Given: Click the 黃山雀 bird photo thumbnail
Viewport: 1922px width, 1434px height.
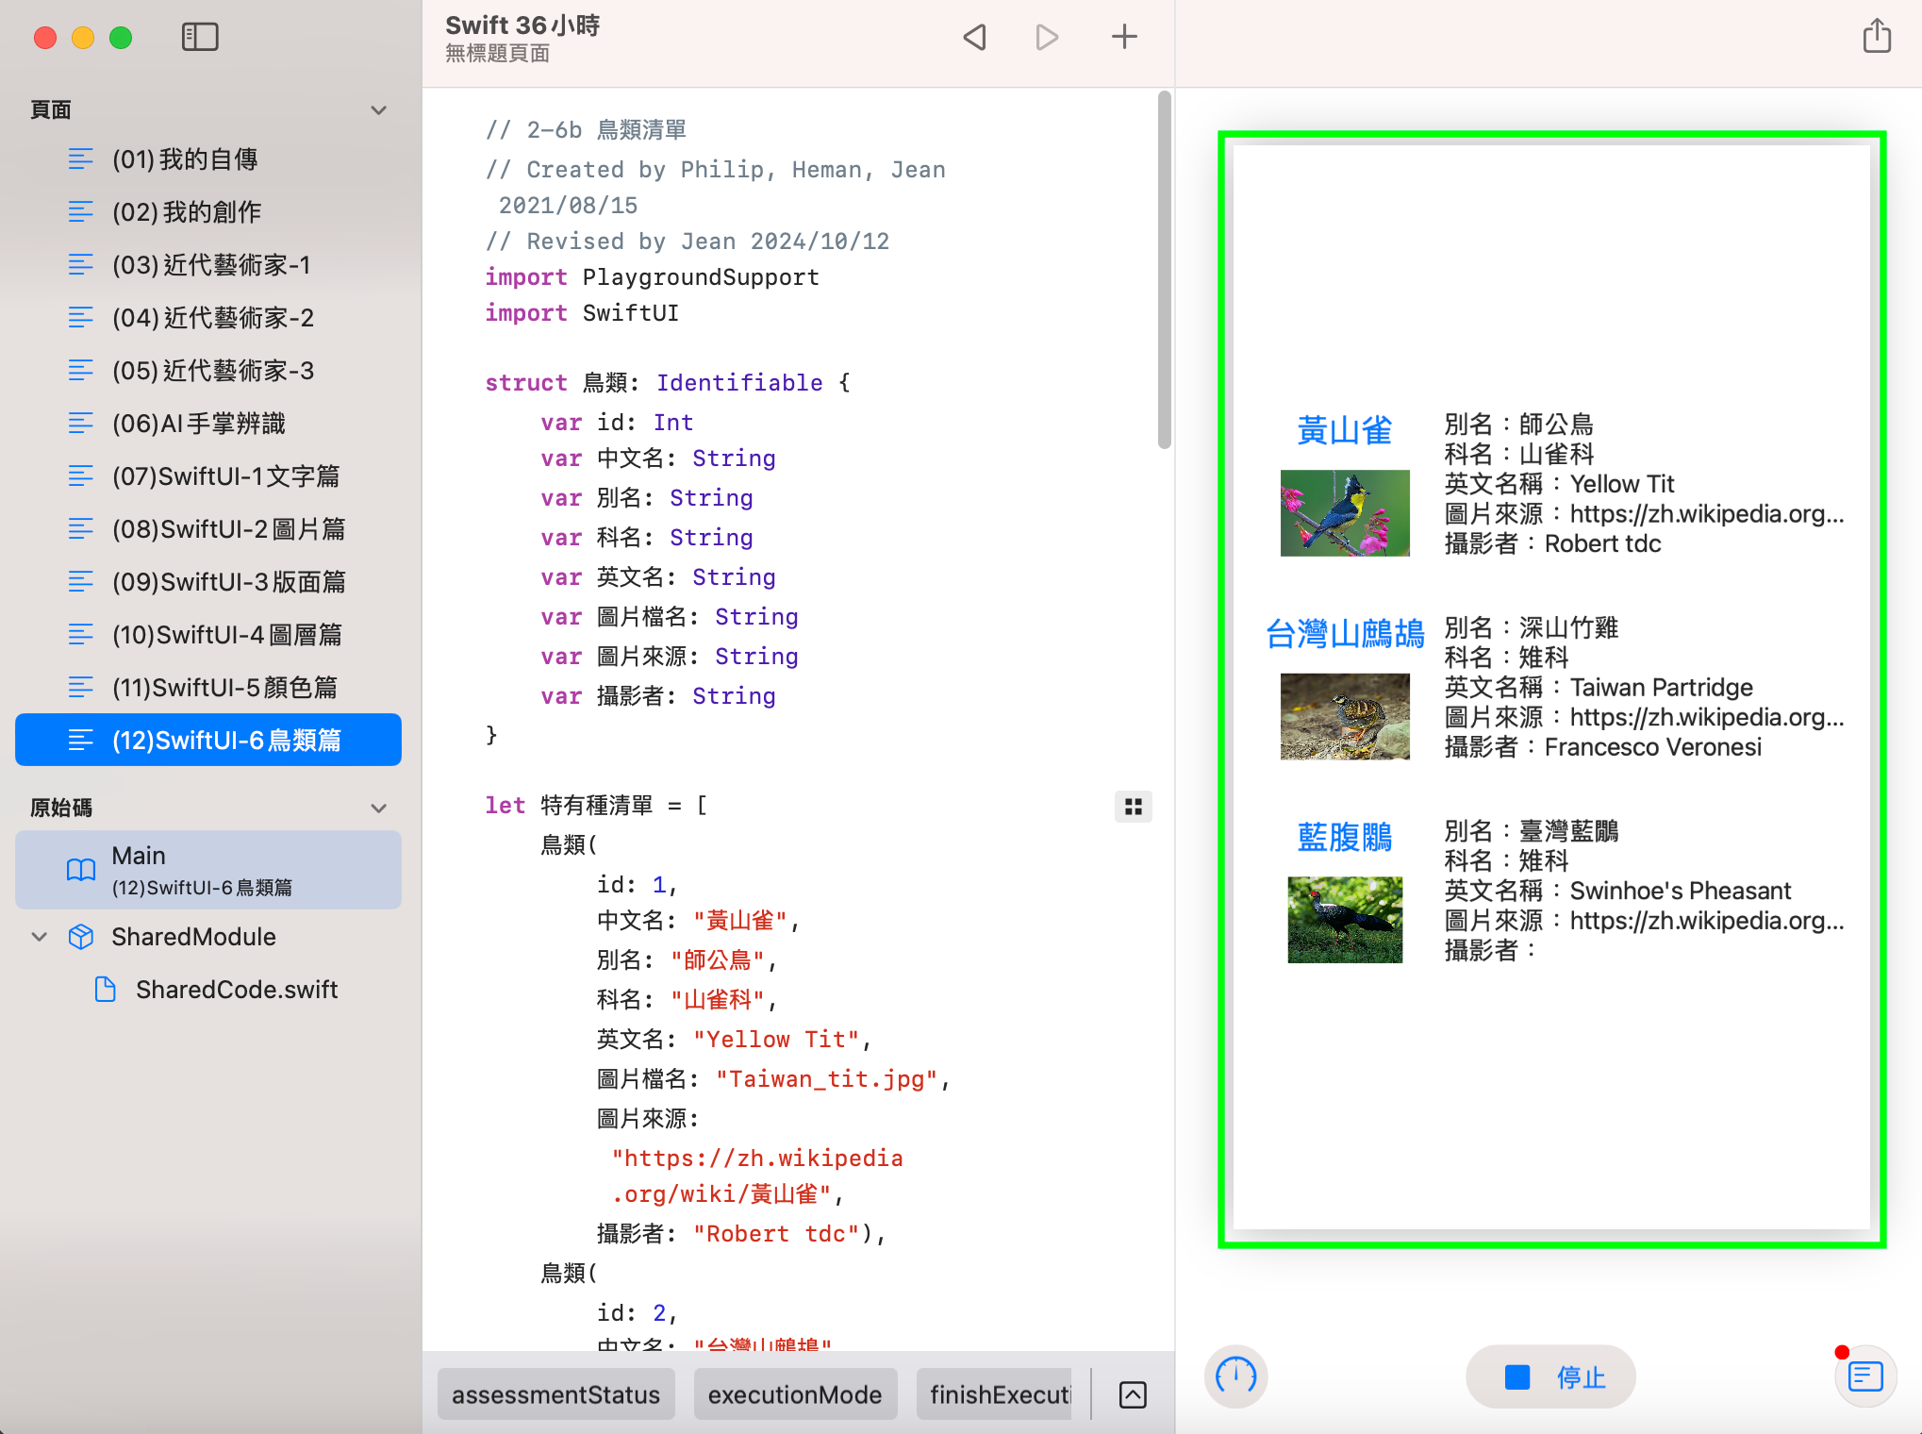Looking at the screenshot, I should click(x=1345, y=513).
